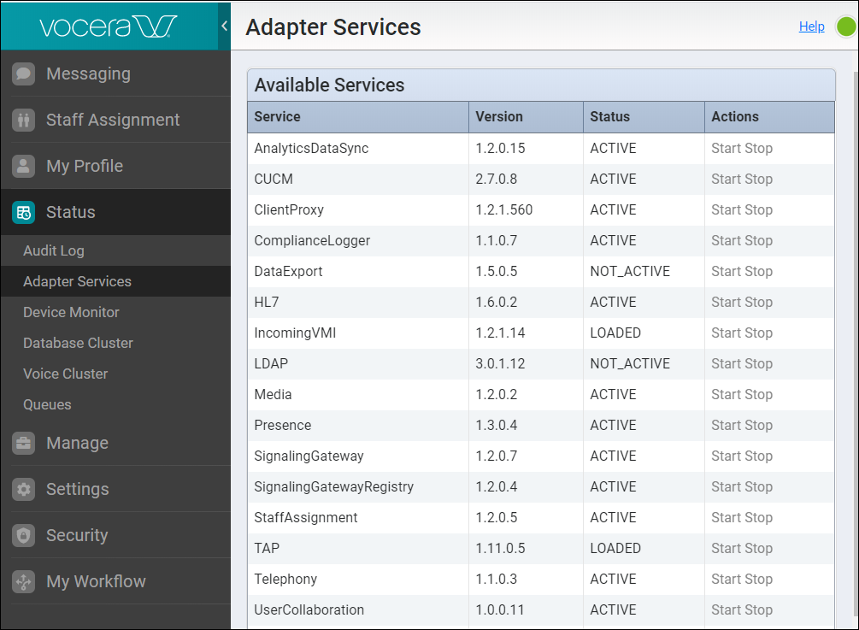Viewport: 859px width, 630px height.
Task: Click the My Workflow icon
Action: coord(24,581)
